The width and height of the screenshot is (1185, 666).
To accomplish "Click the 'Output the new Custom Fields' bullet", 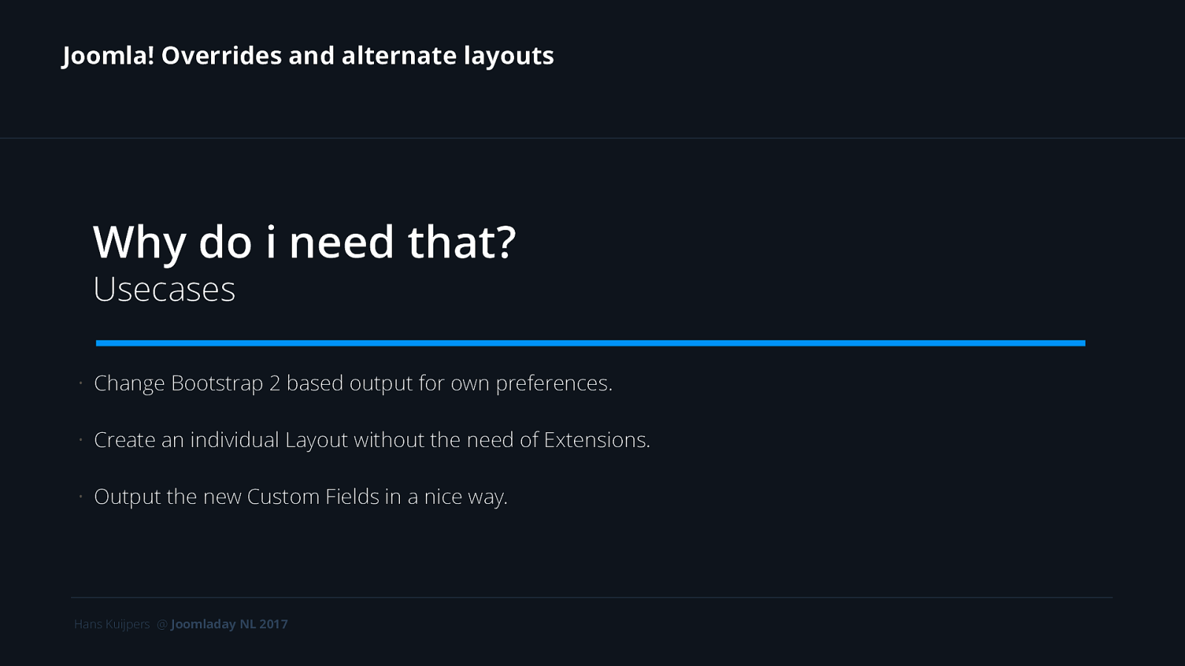I will pyautogui.click(x=301, y=497).
